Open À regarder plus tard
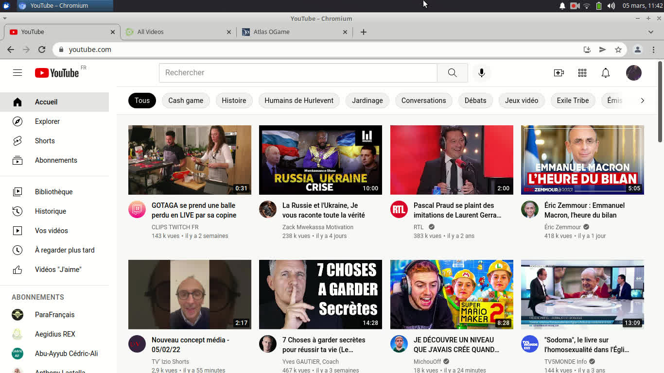Image resolution: width=664 pixels, height=373 pixels. (54, 250)
